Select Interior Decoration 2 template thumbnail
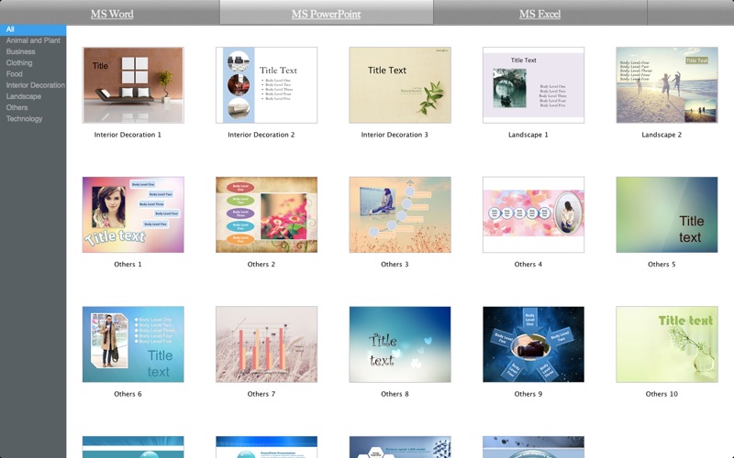The image size is (734, 458). point(266,85)
